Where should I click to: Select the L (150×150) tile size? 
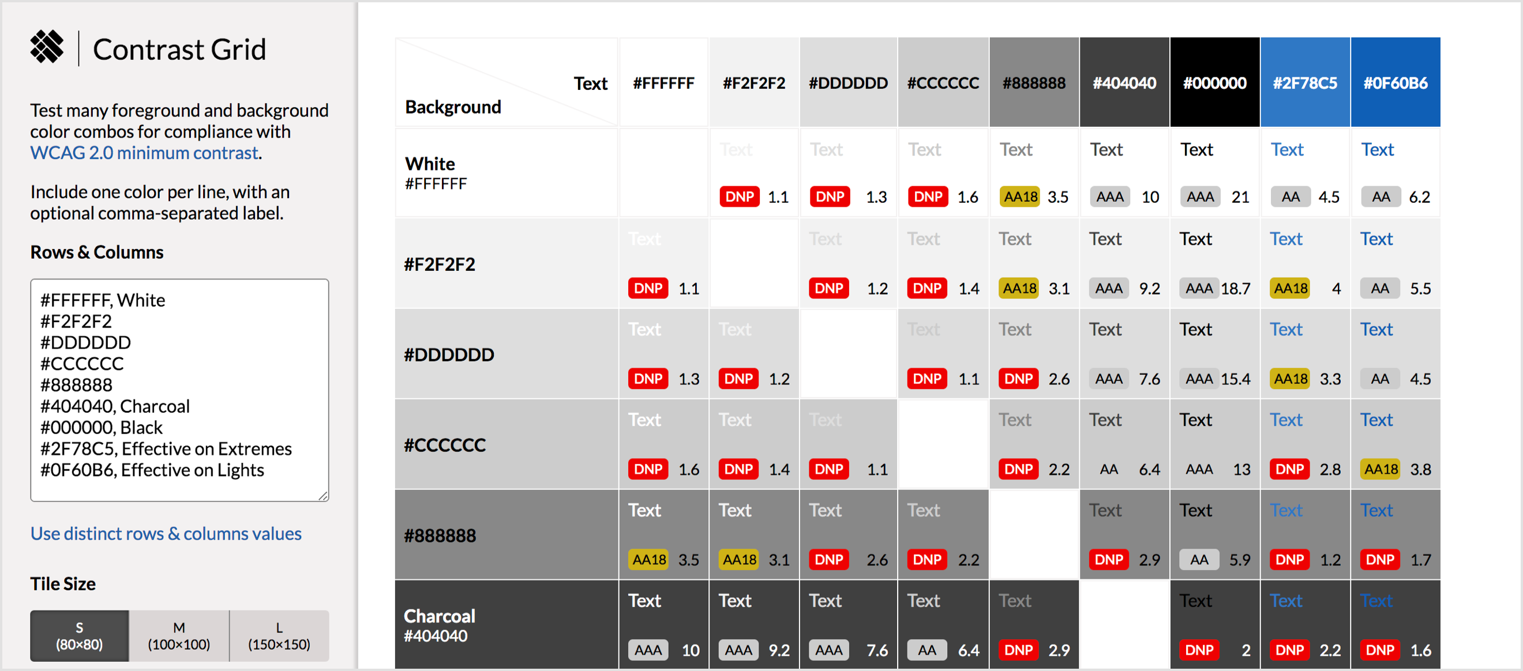pyautogui.click(x=279, y=636)
